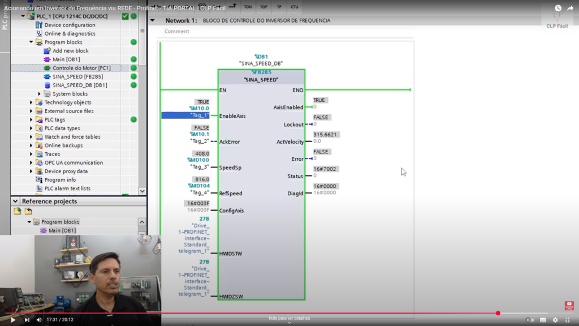Click the Status value 16#7002

point(325,169)
